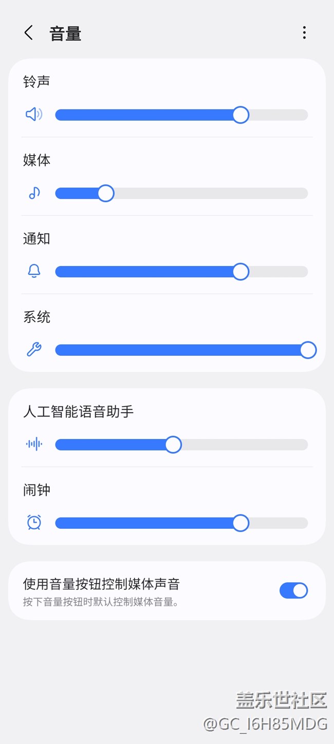Click the media volume slider handle
Viewport: 334px width, 744px height.
(x=106, y=194)
